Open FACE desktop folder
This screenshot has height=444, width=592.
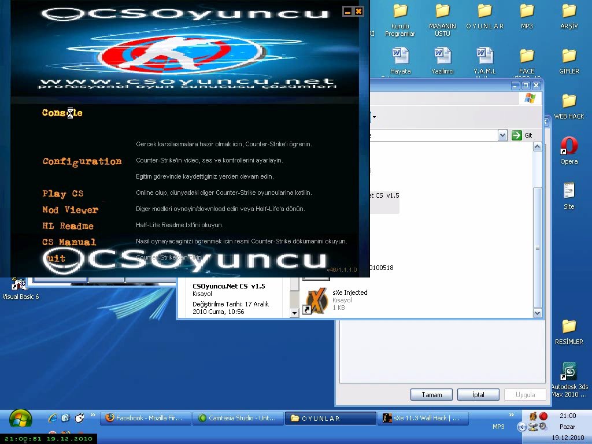click(x=527, y=61)
